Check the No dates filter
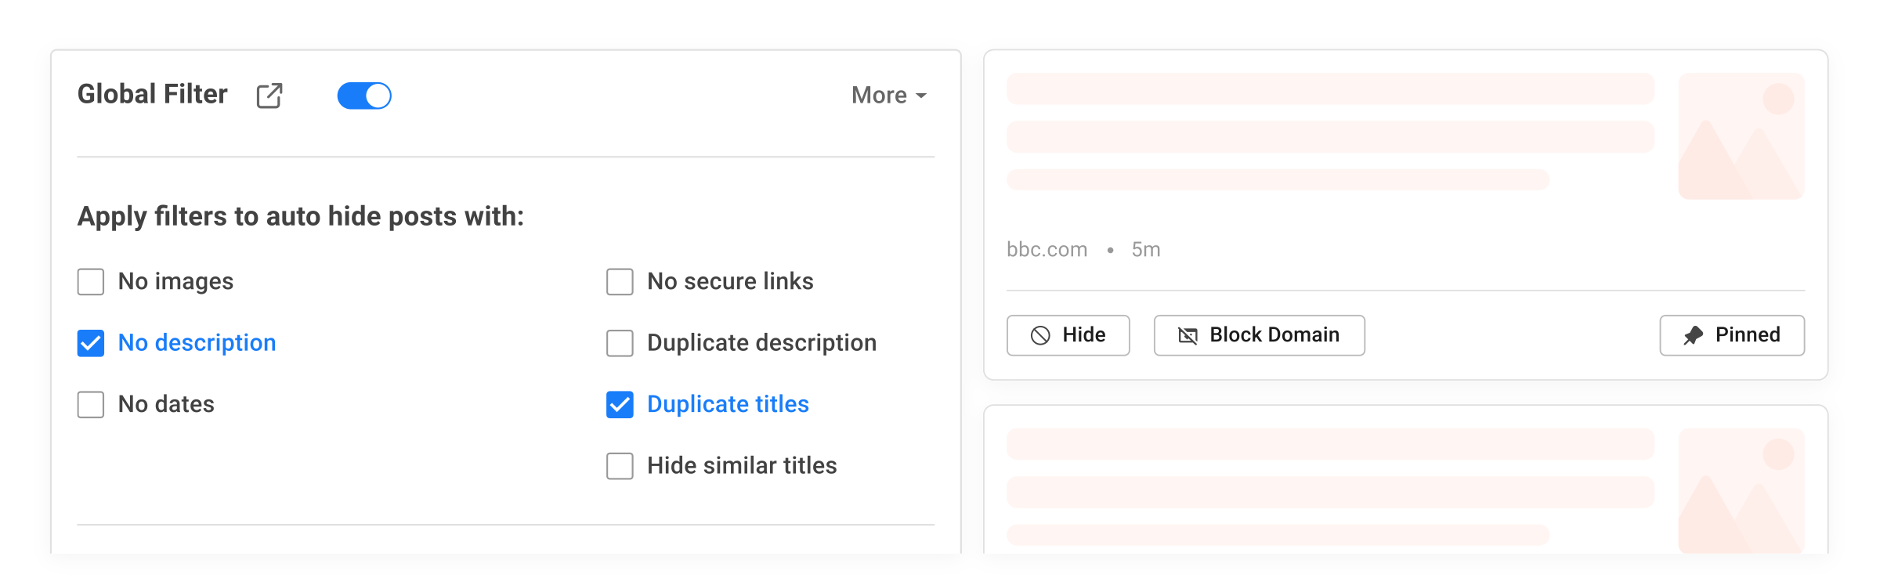1880x578 pixels. 90,405
